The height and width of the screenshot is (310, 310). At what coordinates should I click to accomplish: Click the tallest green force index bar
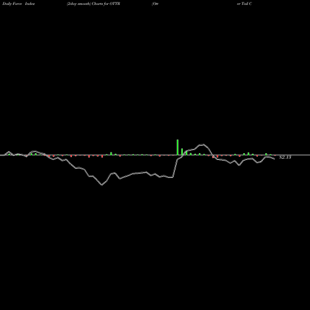pos(177,147)
